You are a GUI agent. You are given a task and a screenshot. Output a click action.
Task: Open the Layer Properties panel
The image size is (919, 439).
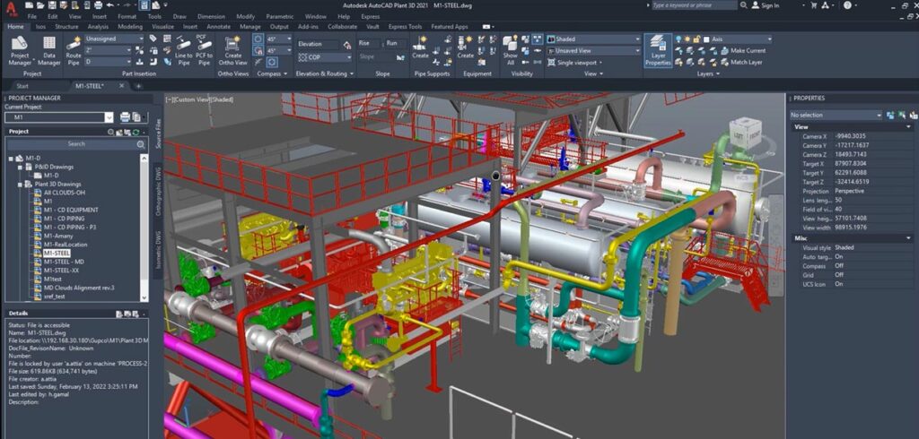(657, 49)
